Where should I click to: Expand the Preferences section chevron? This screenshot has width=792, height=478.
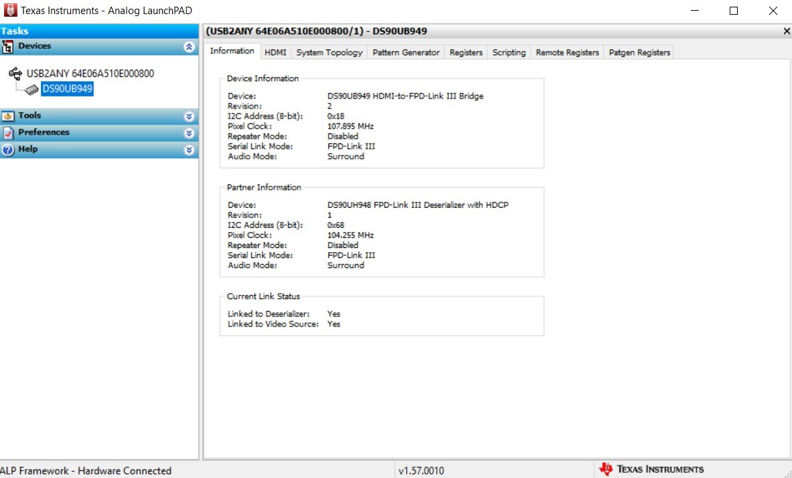[189, 133]
